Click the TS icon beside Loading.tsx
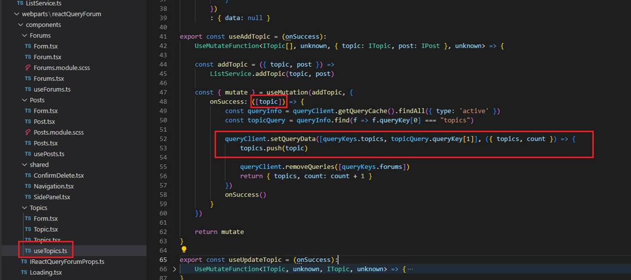 [24, 273]
